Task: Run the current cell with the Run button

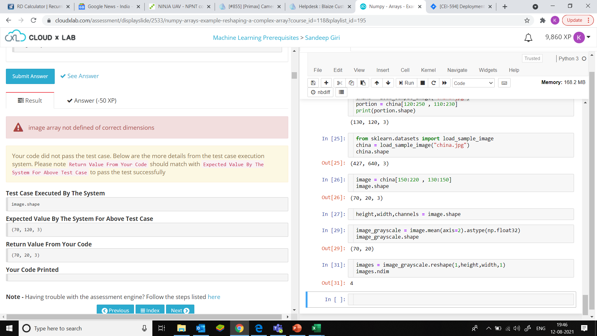Action: 406,83
